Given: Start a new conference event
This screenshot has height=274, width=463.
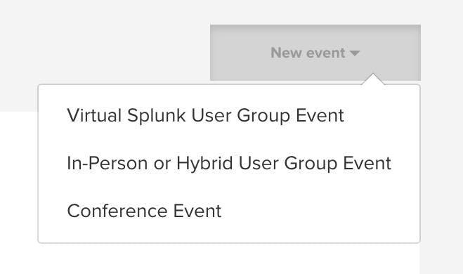Looking at the screenshot, I should (x=145, y=211).
